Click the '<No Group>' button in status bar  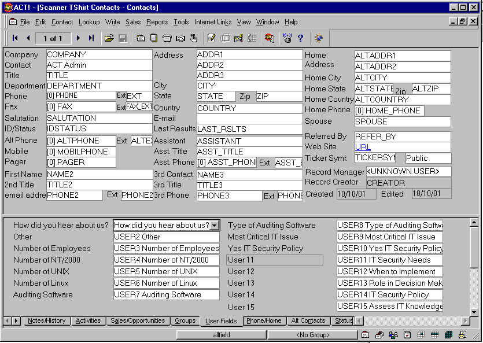(313, 335)
